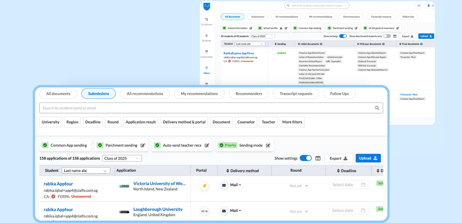Click Victoria University logo thumbnail
Image resolution: width=462 pixels, height=223 pixels.
[x=124, y=186]
